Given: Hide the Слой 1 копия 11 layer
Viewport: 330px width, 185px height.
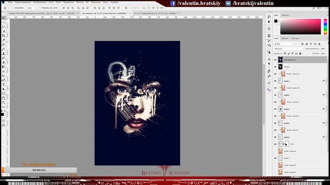Looking at the screenshot, I should [x=275, y=74].
